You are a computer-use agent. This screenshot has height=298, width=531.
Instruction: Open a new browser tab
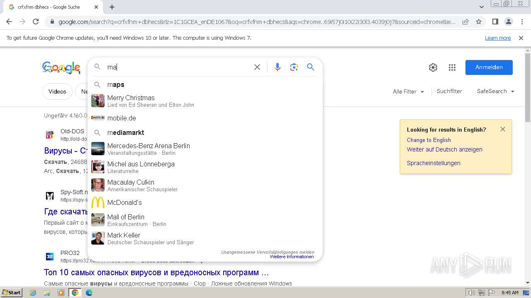112,7
